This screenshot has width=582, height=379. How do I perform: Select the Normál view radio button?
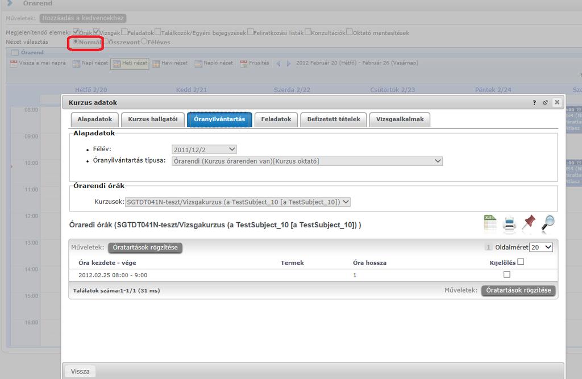(x=76, y=41)
